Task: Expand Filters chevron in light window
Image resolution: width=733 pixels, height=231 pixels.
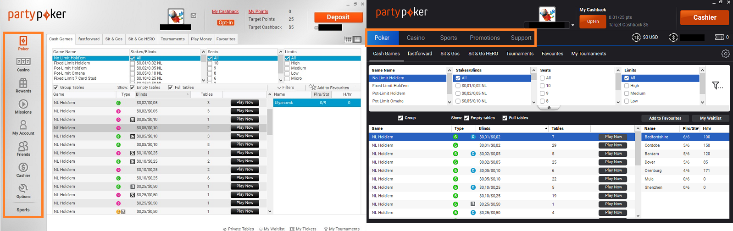Action: pyautogui.click(x=279, y=87)
